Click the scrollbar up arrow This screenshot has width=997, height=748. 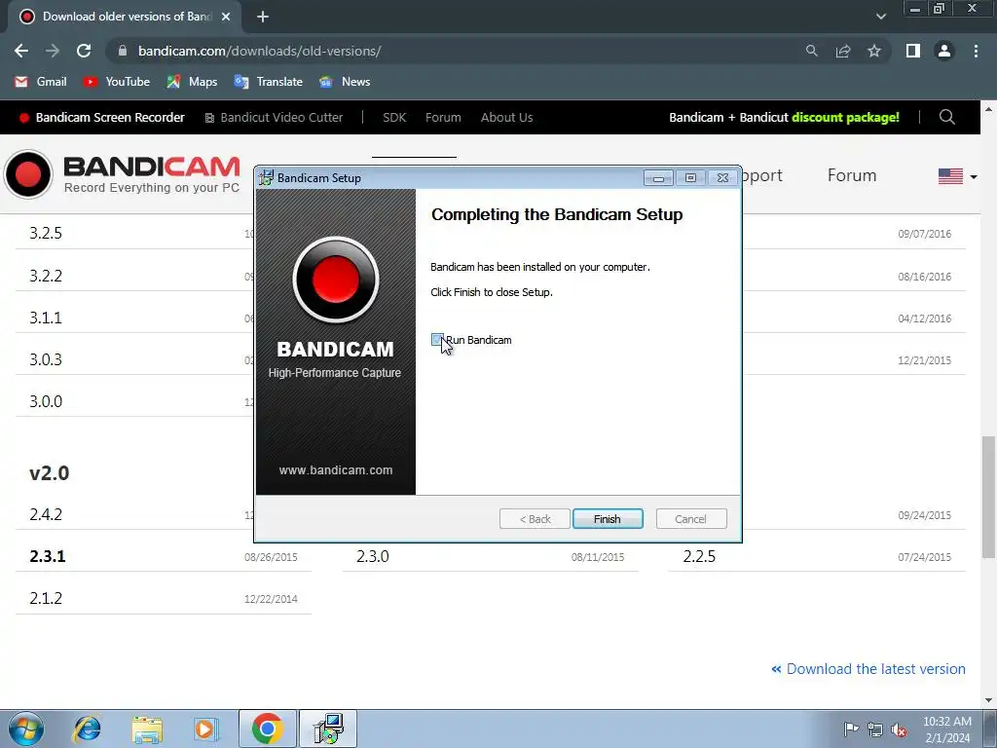pos(989,109)
